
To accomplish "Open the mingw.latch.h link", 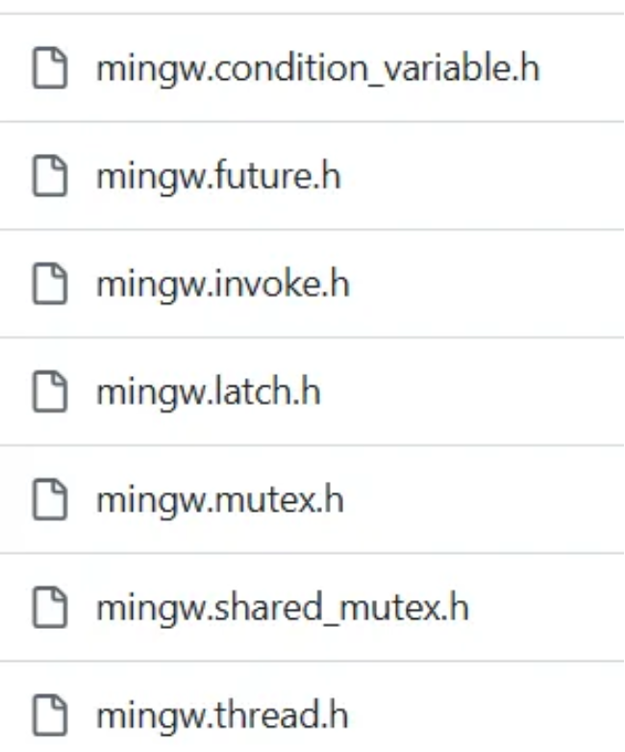I will point(209,392).
